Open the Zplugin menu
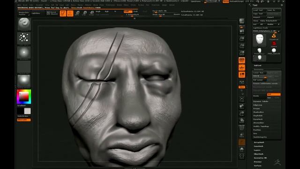 (165, 5)
